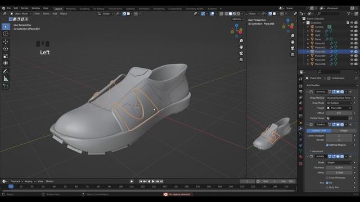Screen dimensions: 360x202
Task: Play animation forward
Action: click(153, 181)
